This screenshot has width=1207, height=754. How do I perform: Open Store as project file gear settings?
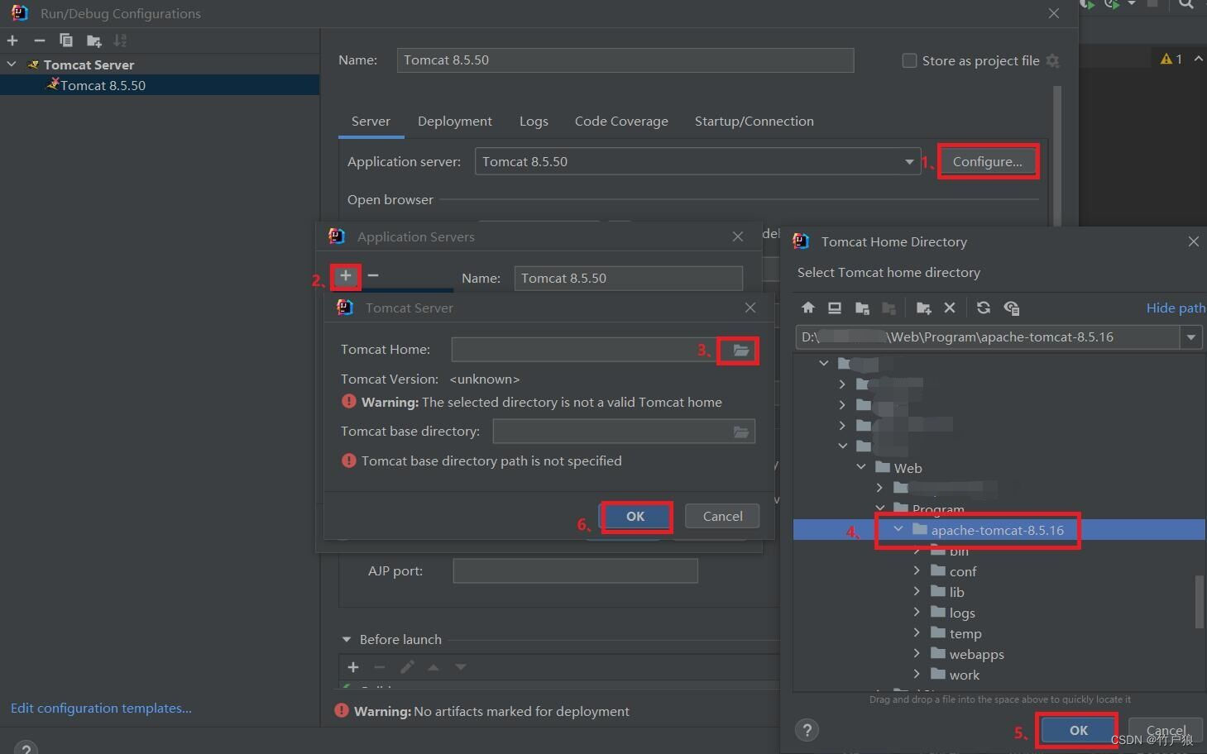pos(1052,60)
